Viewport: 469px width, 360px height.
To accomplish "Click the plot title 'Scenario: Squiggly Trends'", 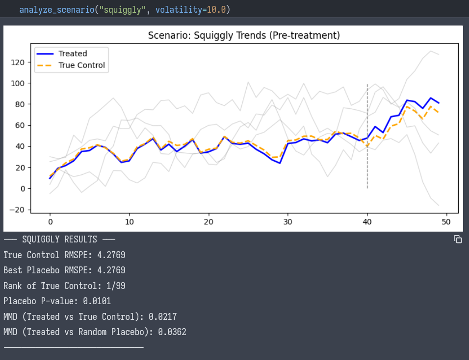I will (244, 35).
